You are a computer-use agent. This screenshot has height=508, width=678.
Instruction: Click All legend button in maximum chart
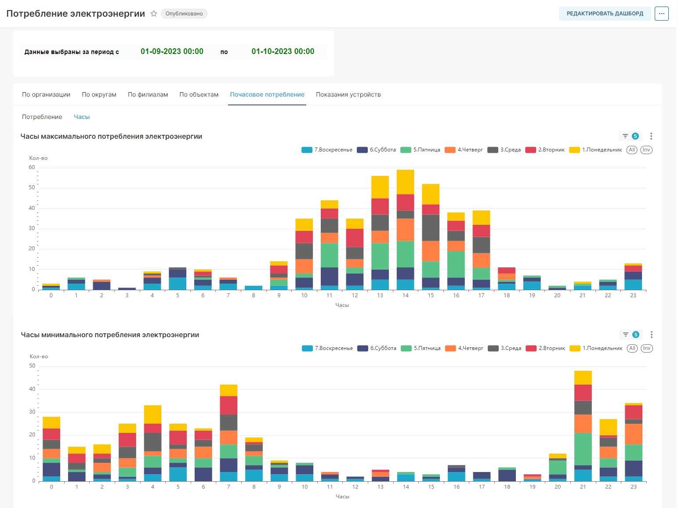632,150
